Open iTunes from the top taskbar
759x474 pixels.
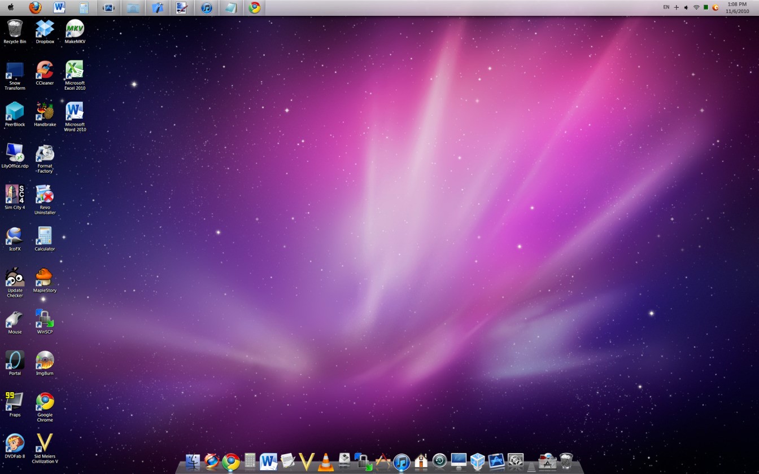click(206, 8)
